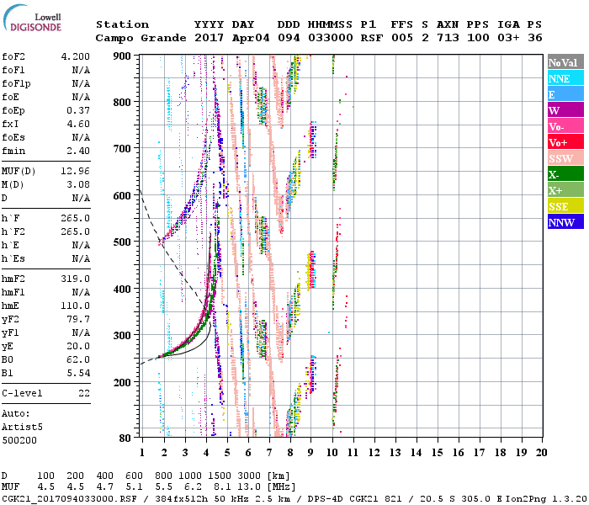Click the 5 MHz frequency axis label

pyautogui.click(x=227, y=453)
